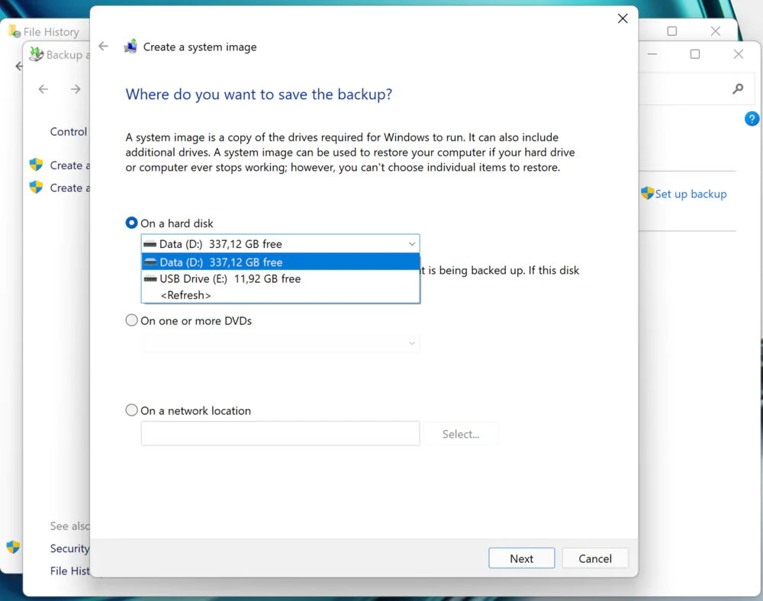Select the <Refresh> entry in drive list
The height and width of the screenshot is (601, 763).
pyautogui.click(x=185, y=295)
